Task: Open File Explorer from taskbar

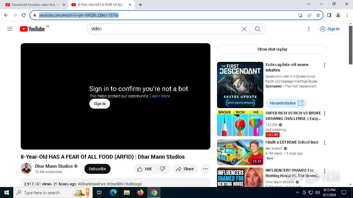Action: 127,193
